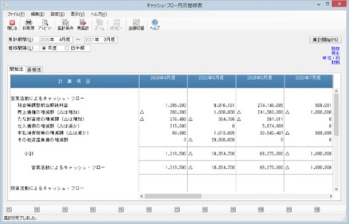Open the 印刷等 print icon
Viewport: 349px width, 224px height.
(29, 24)
